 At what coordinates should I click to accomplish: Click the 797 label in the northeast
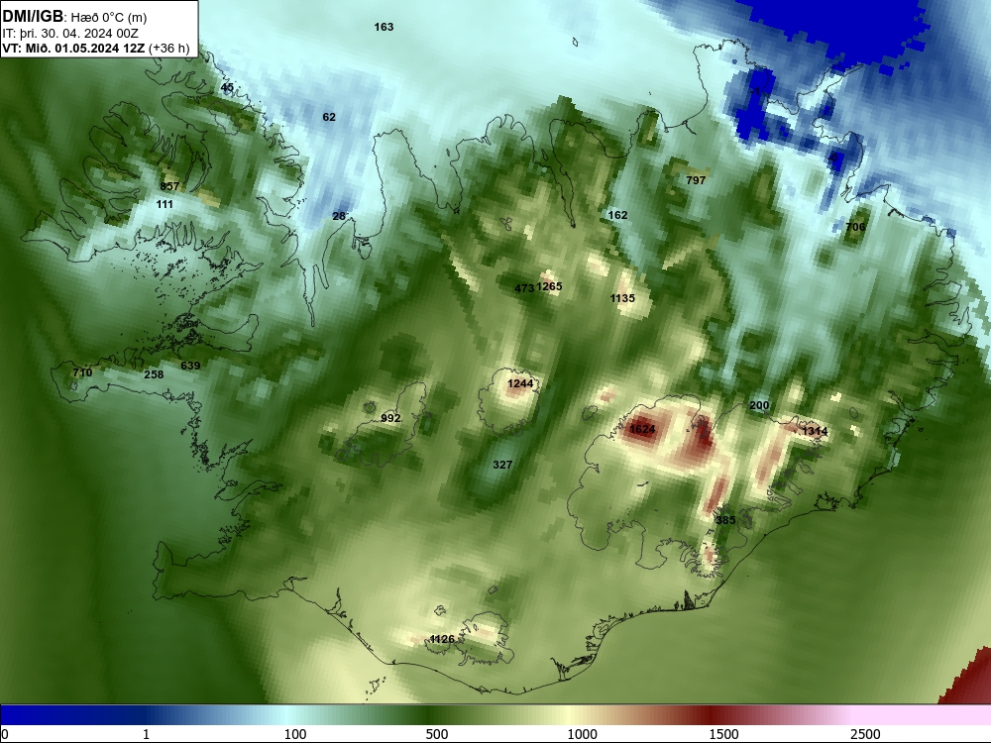(x=696, y=180)
